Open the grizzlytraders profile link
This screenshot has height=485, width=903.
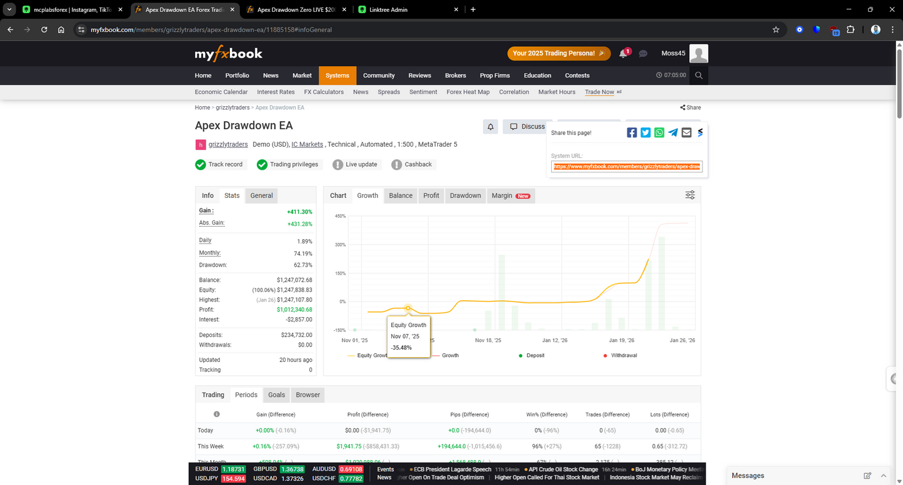[227, 144]
